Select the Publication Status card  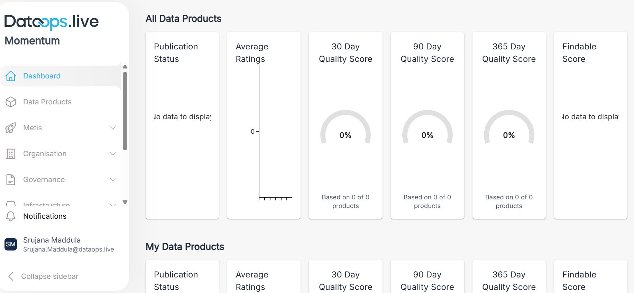182,125
